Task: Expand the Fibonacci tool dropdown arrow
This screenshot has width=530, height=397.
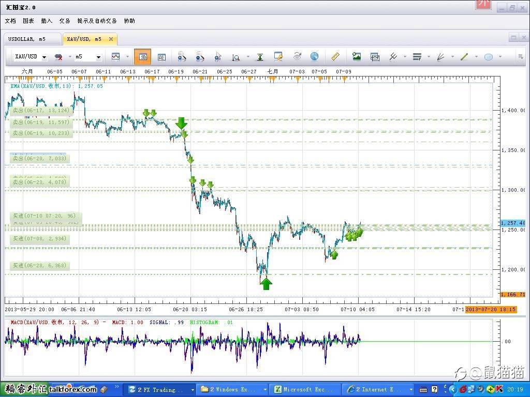Action: [x=429, y=57]
